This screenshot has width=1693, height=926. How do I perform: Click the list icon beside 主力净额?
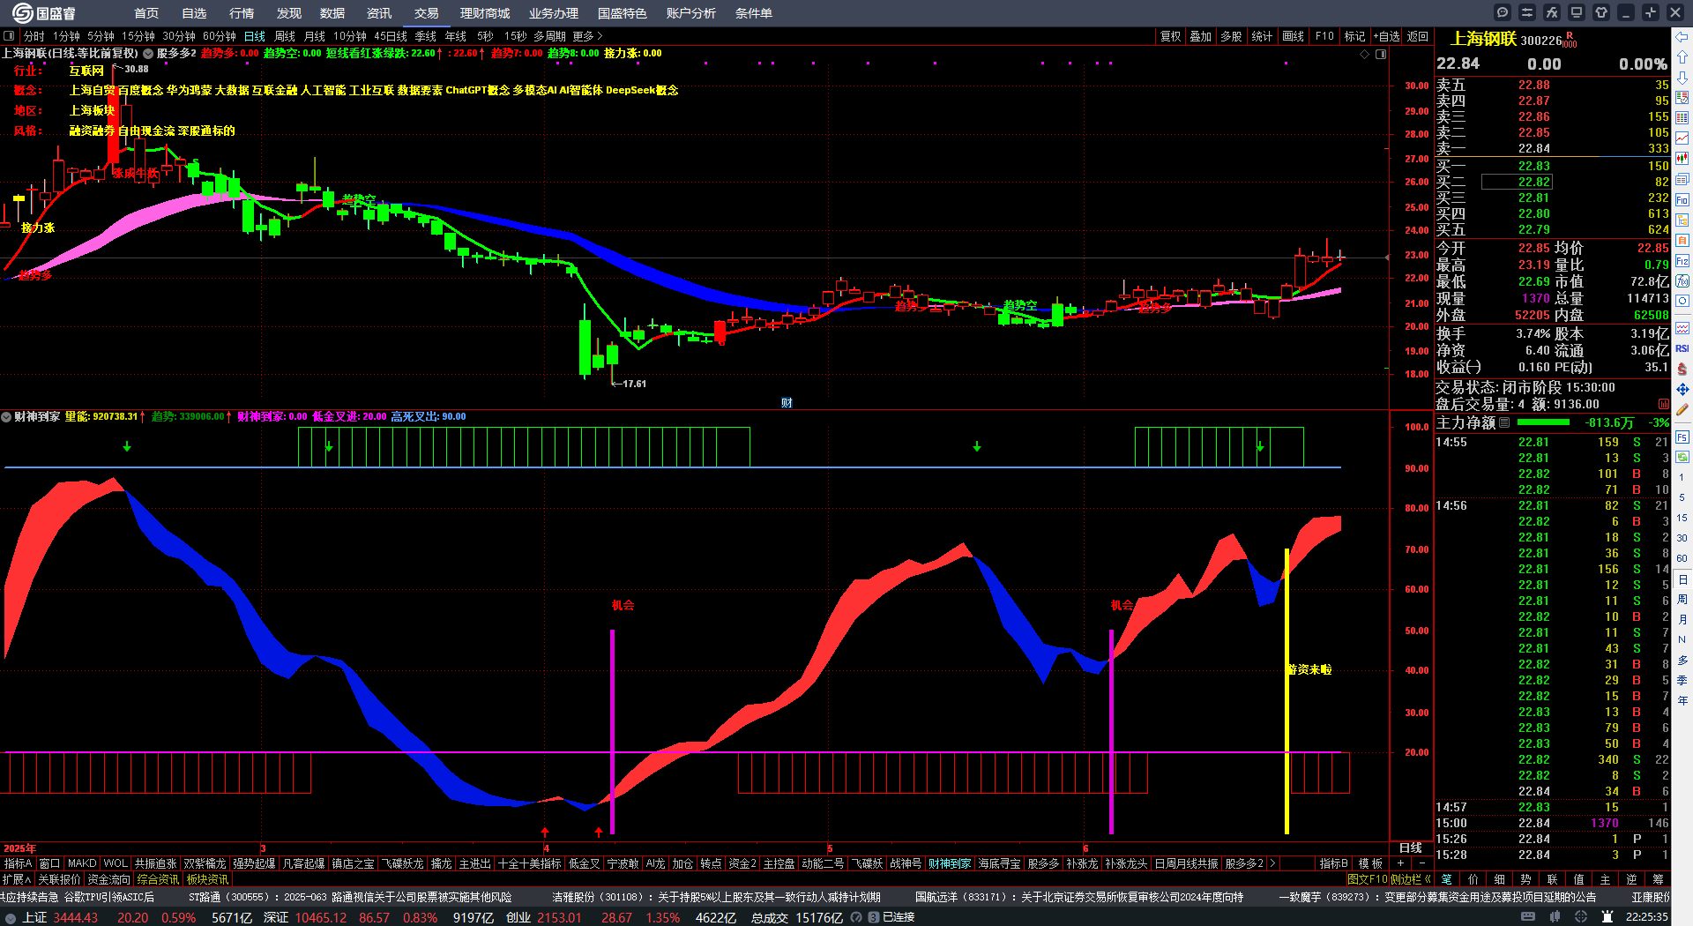click(x=1504, y=422)
